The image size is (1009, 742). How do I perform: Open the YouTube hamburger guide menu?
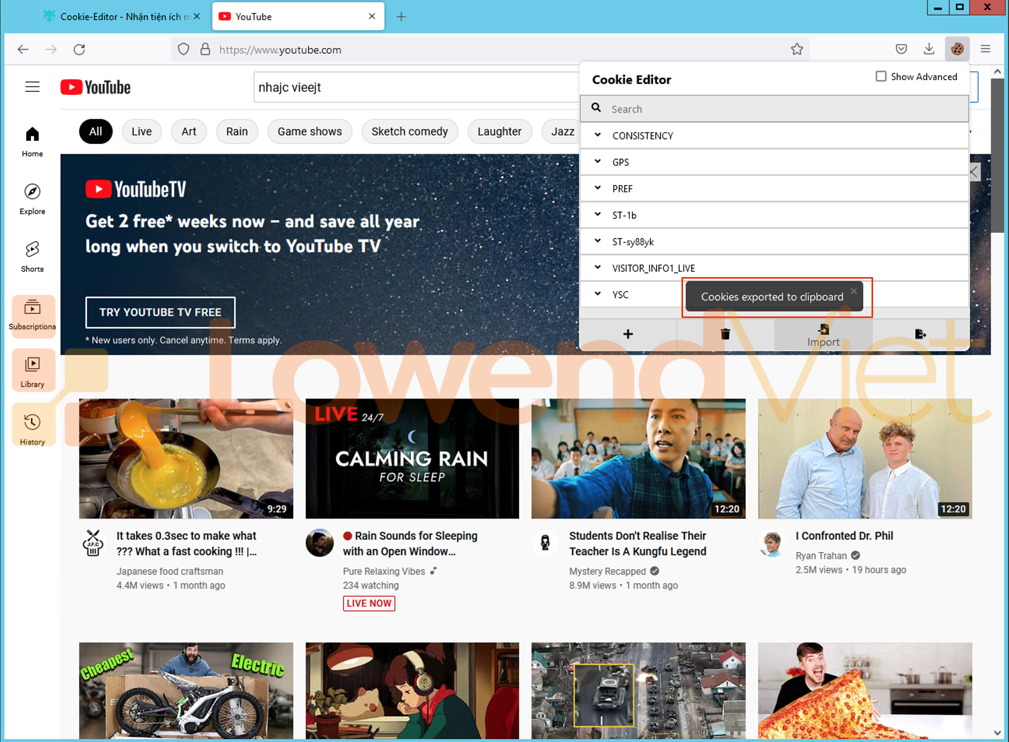(x=32, y=87)
